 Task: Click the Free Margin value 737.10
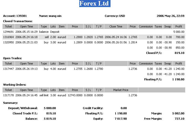(x=179, y=119)
